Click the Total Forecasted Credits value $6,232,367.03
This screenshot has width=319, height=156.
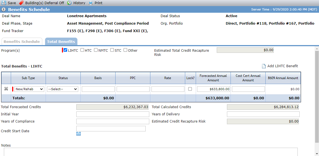coord(112,107)
